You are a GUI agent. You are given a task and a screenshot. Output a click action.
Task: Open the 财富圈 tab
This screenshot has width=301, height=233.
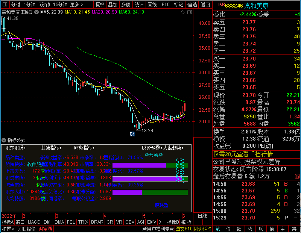point(45,229)
